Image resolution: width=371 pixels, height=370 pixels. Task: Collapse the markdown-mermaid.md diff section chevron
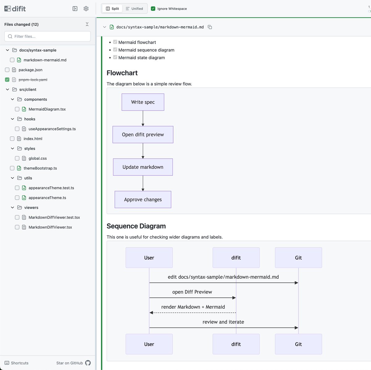click(x=104, y=27)
